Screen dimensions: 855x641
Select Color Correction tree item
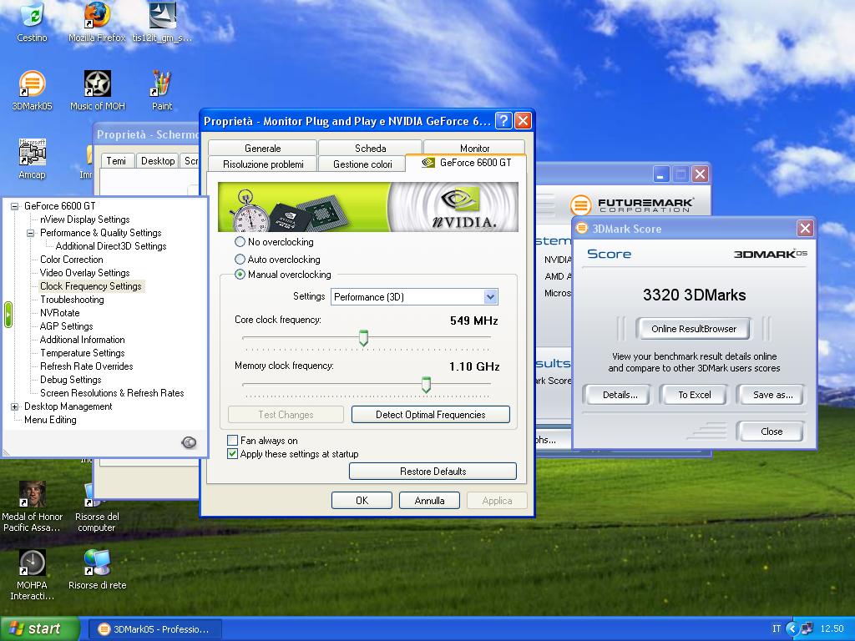pyautogui.click(x=72, y=260)
